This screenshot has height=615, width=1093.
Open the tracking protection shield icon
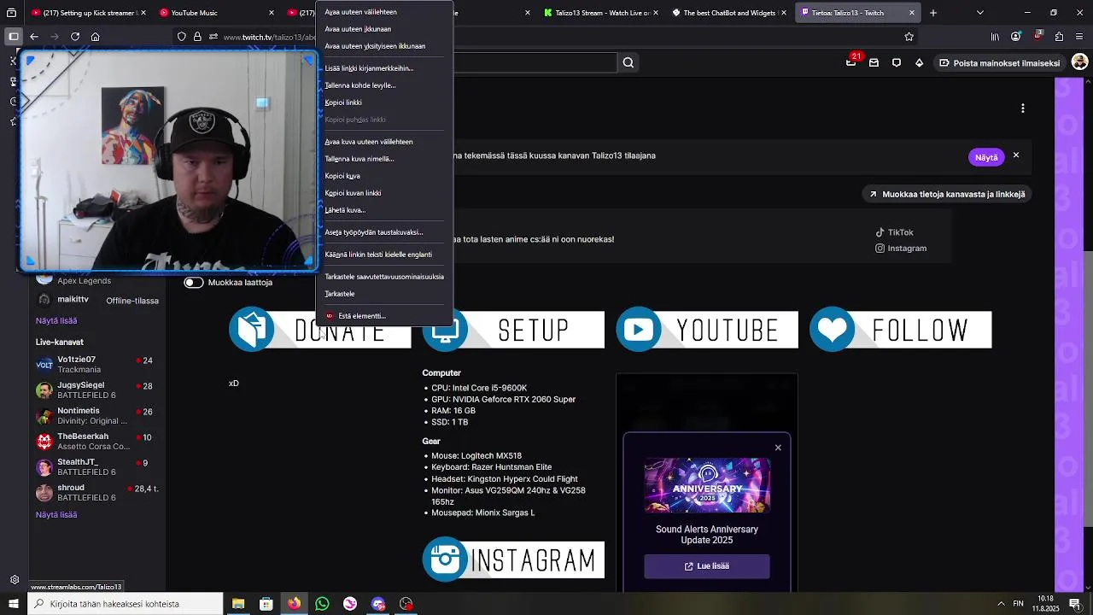[182, 37]
